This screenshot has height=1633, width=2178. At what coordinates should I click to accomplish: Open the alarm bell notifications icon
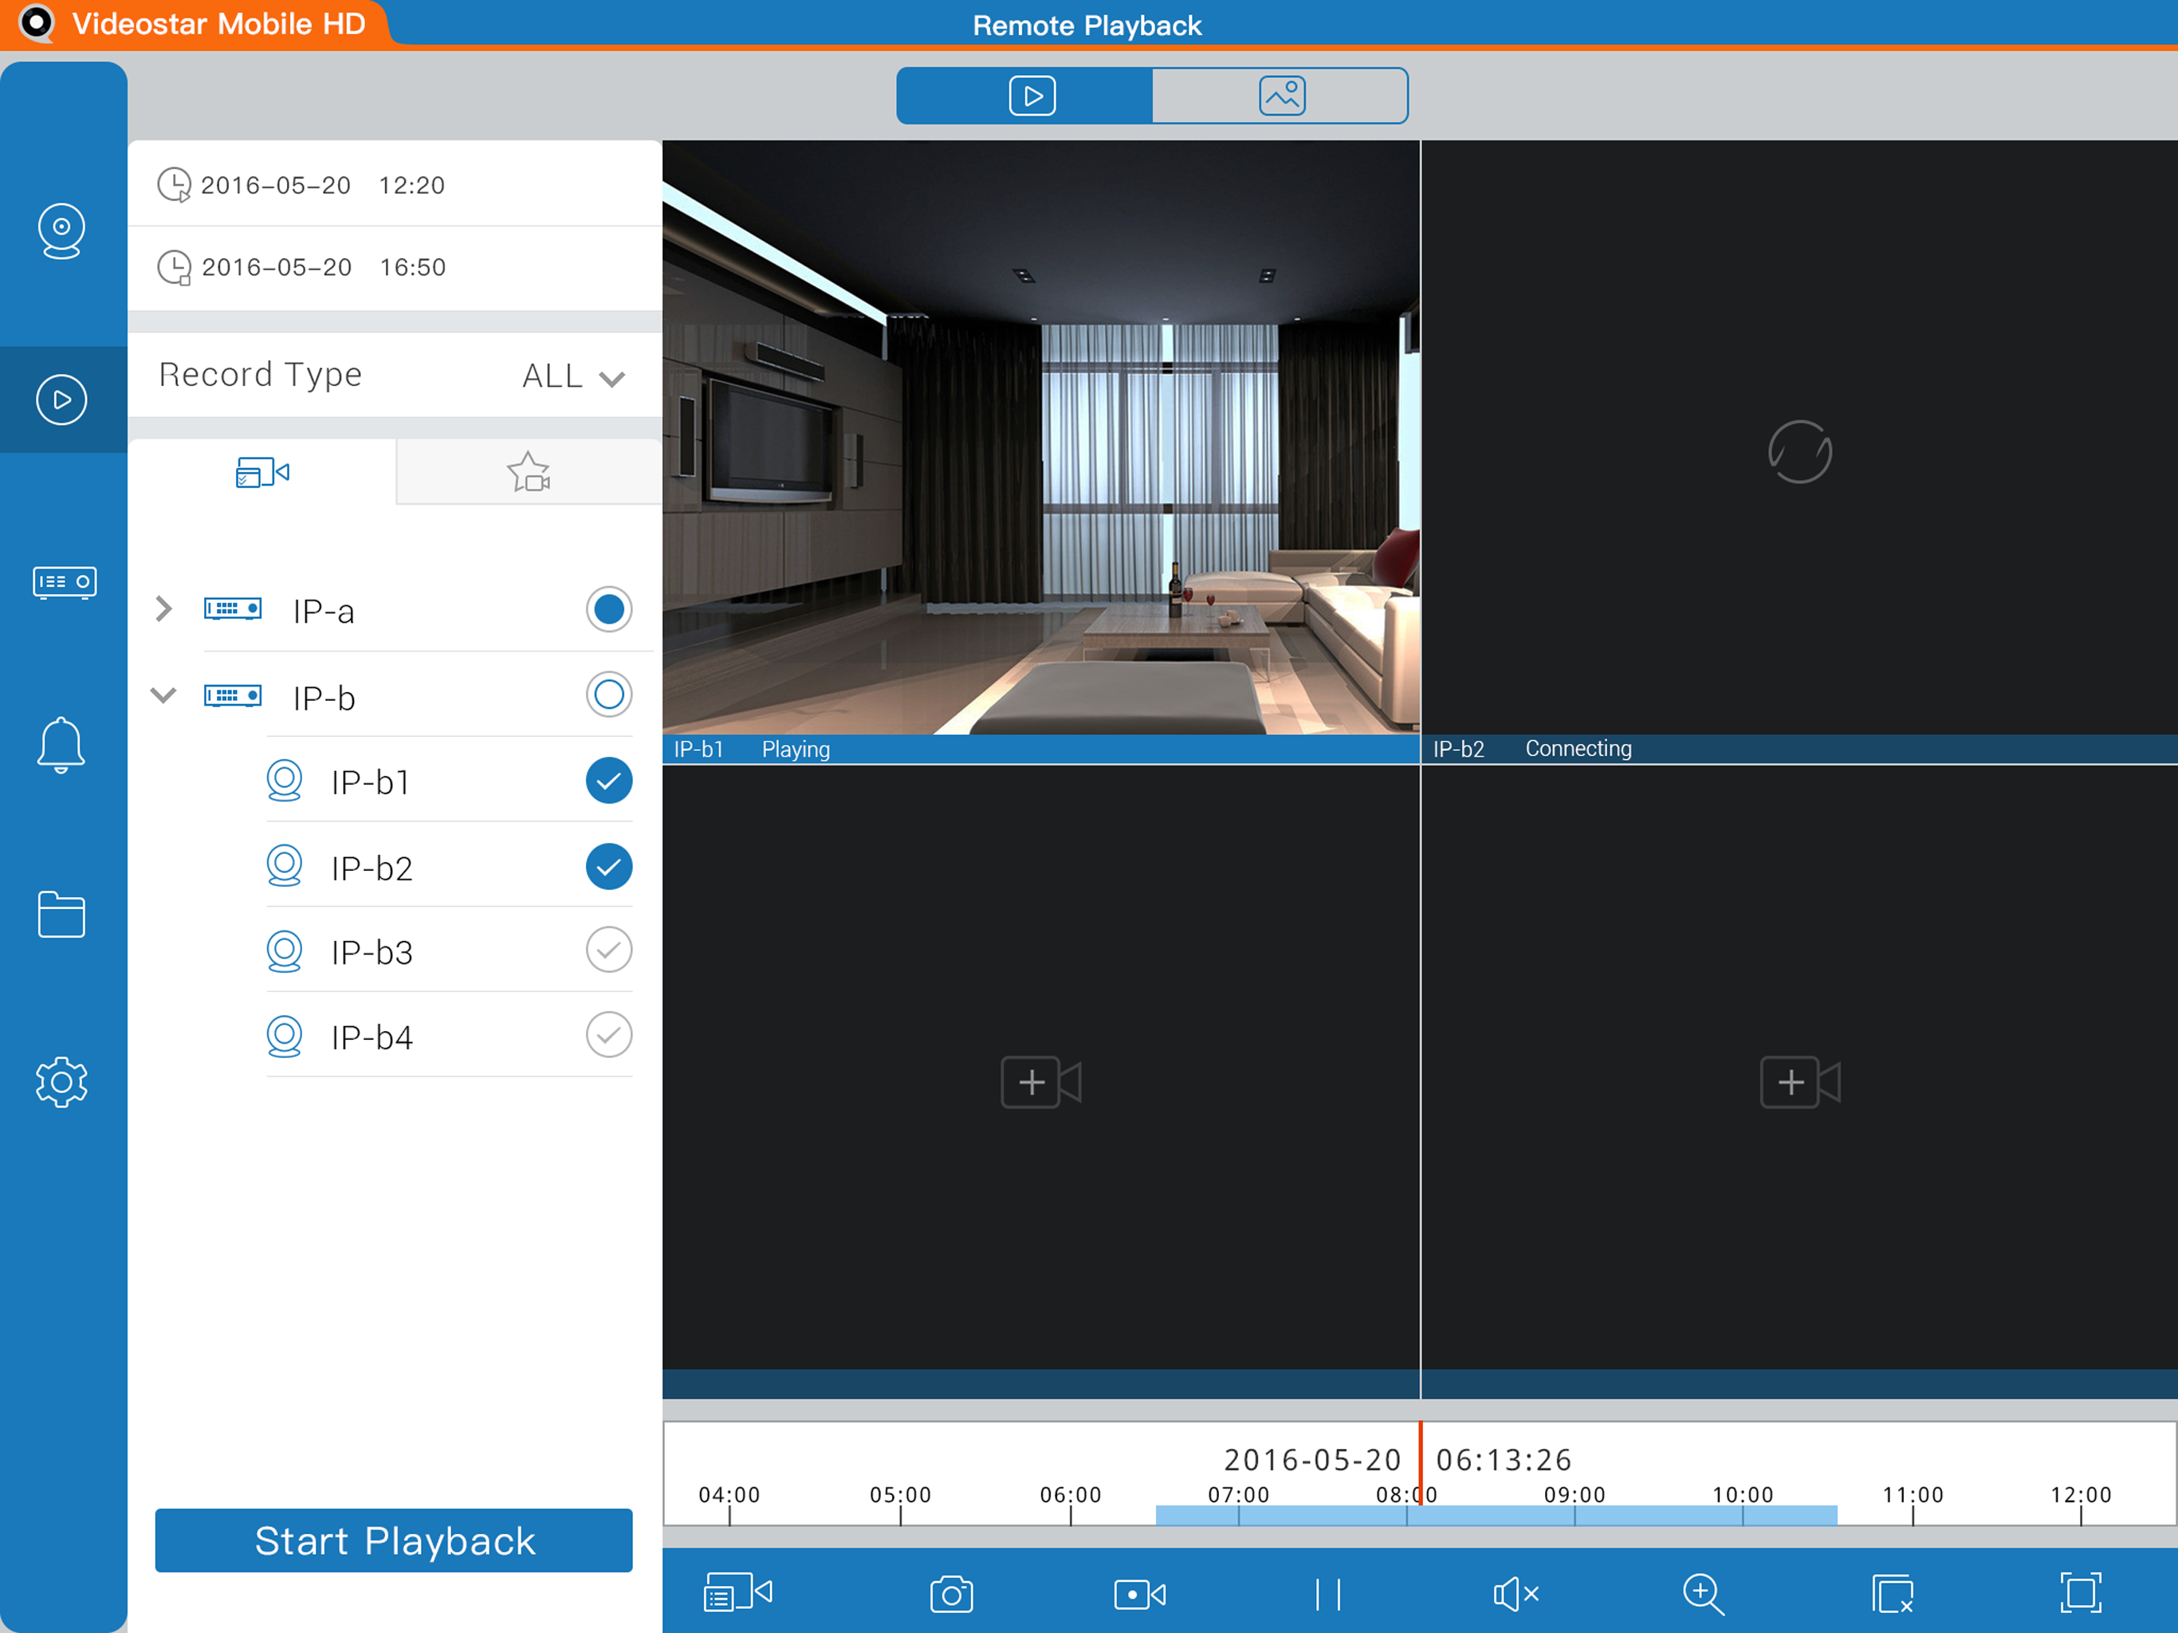[61, 746]
